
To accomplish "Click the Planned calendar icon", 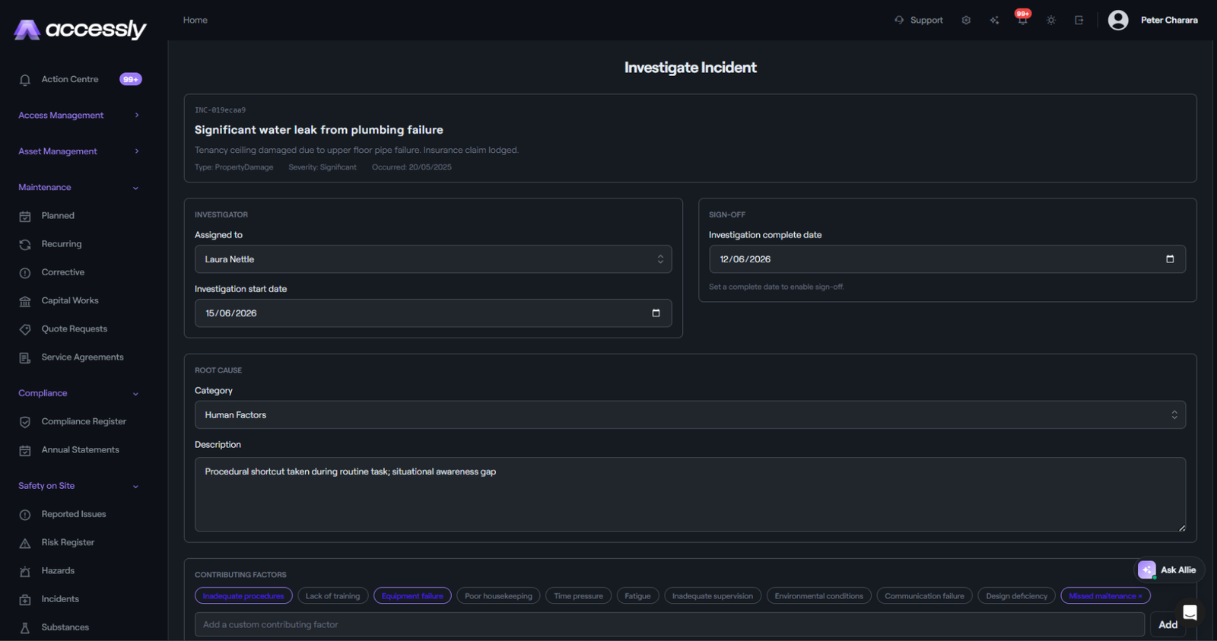I will (x=25, y=217).
